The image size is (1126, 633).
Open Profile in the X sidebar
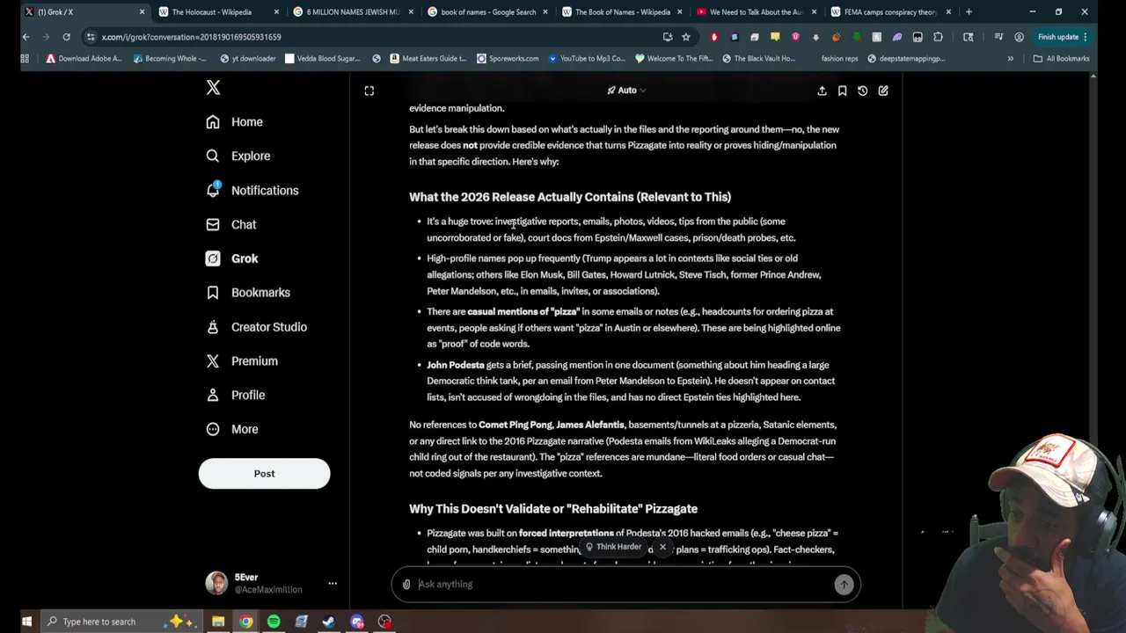click(x=236, y=396)
